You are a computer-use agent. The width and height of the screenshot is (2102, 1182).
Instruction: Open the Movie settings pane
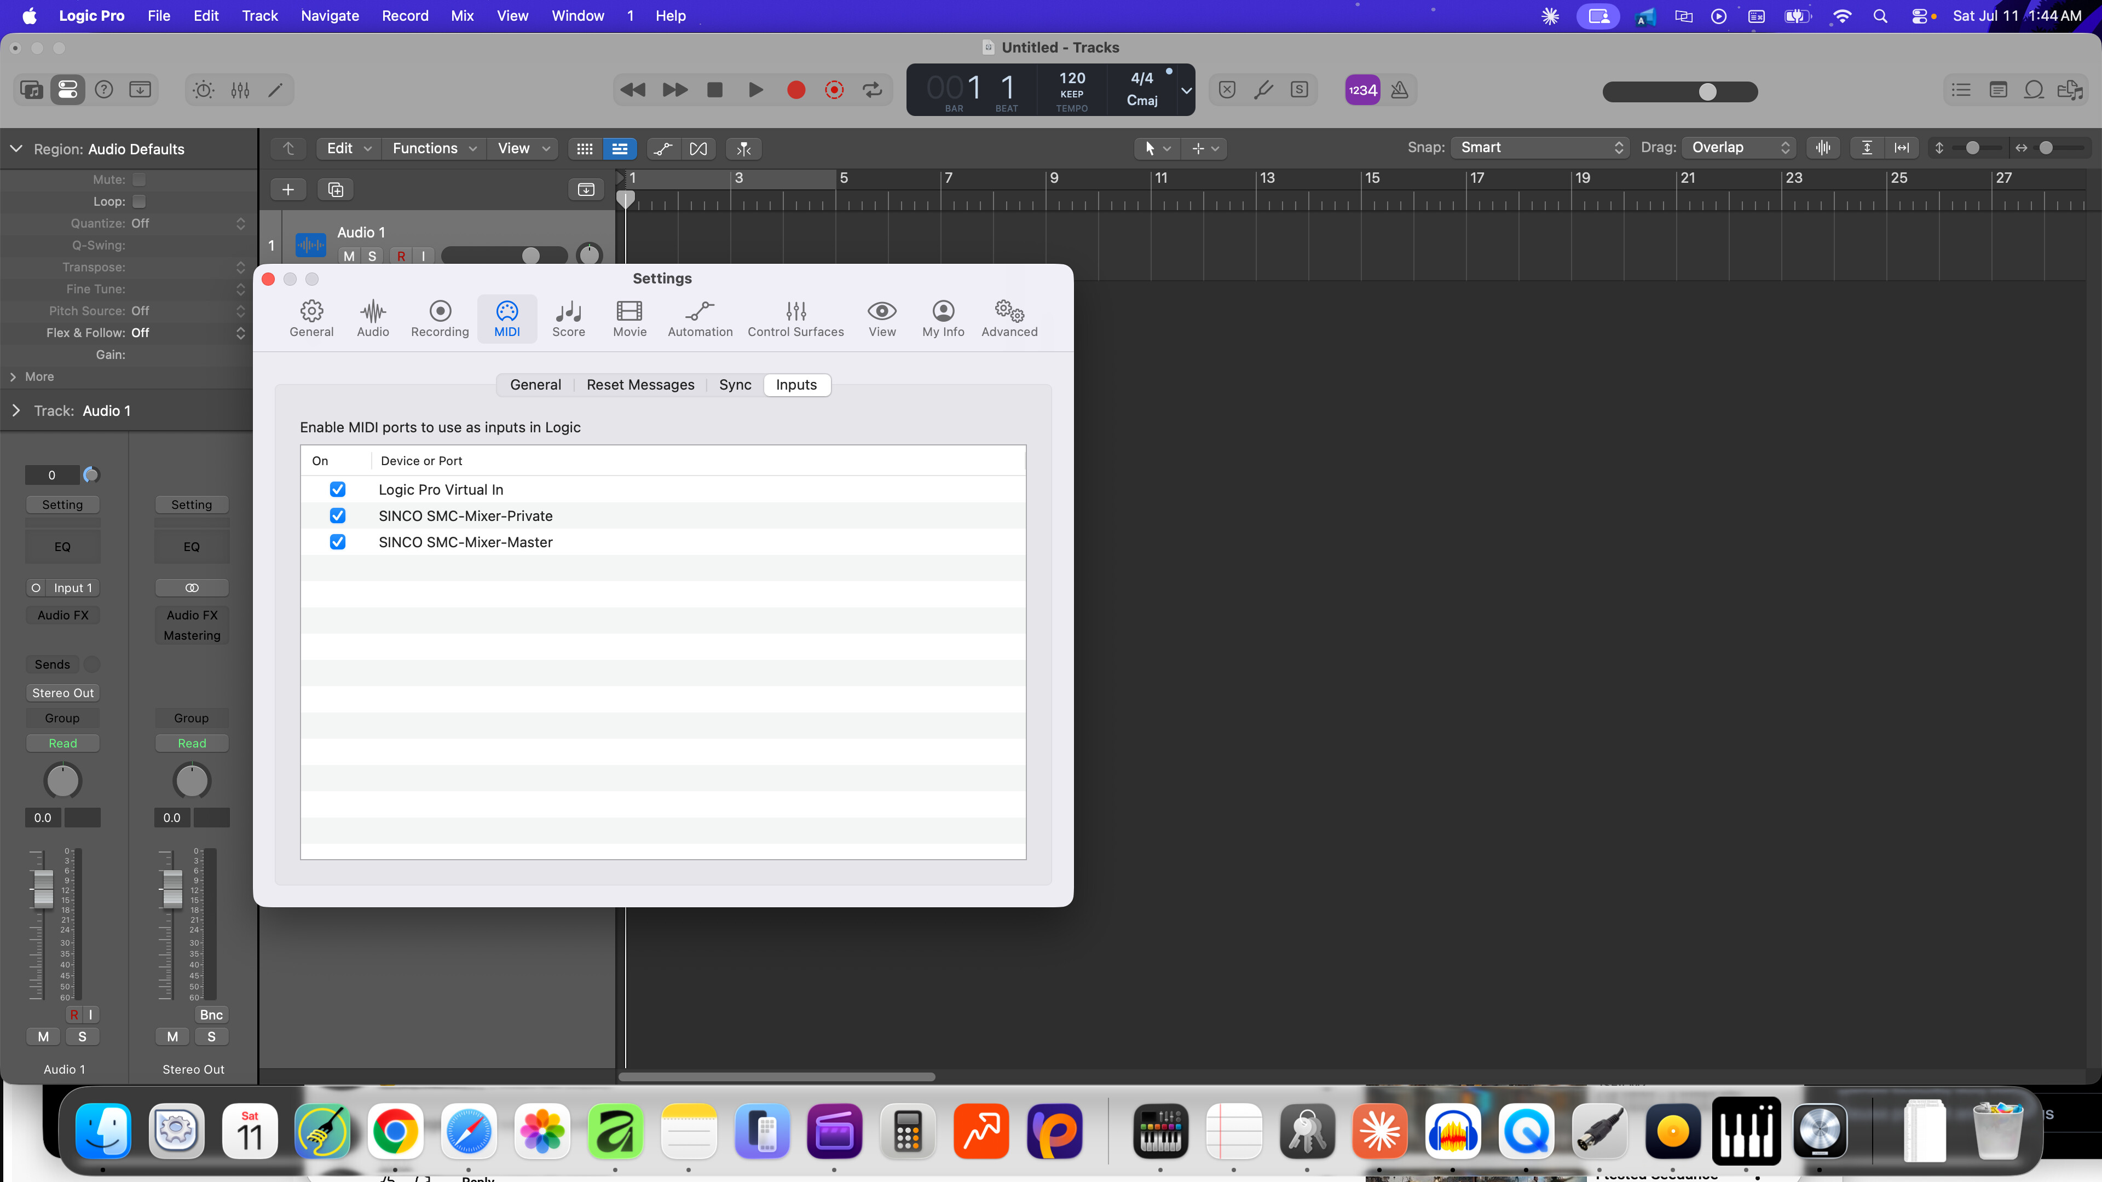point(630,318)
